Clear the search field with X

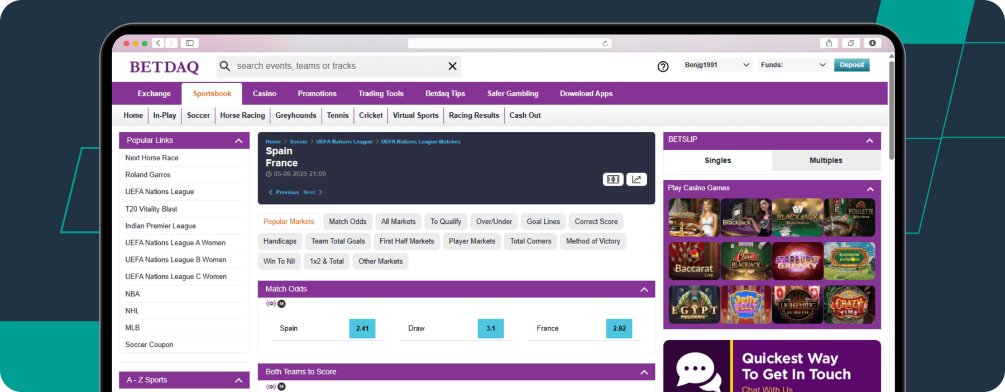pyautogui.click(x=452, y=66)
